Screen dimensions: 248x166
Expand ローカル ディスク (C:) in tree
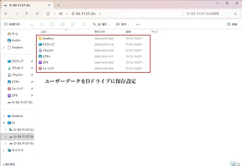pyautogui.click(x=6, y=130)
